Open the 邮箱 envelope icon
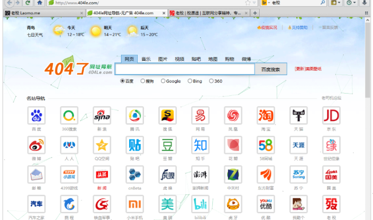Screen dimensions: 373x220 36,175
